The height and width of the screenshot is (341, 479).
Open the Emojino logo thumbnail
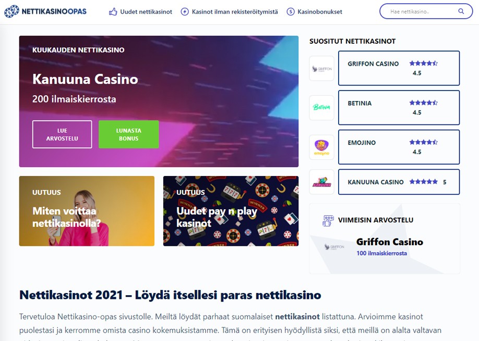321,147
